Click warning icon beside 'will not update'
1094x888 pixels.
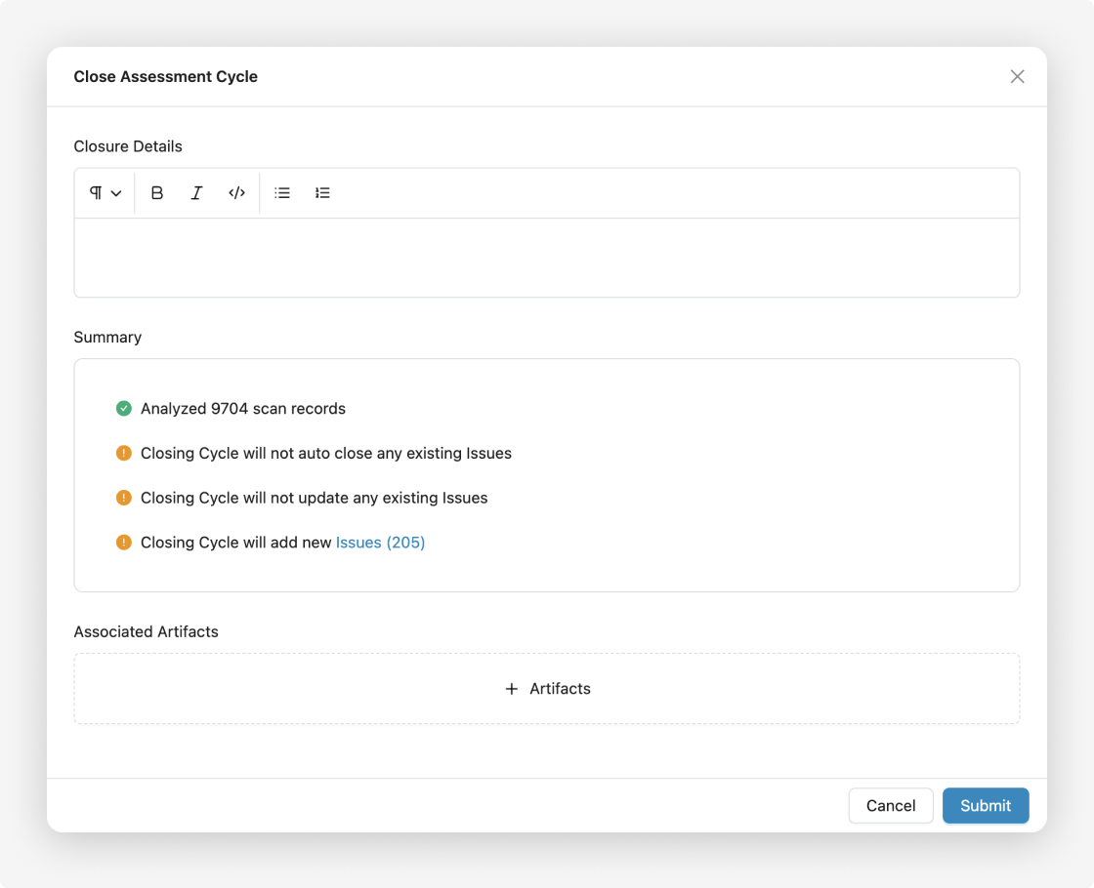(x=123, y=498)
